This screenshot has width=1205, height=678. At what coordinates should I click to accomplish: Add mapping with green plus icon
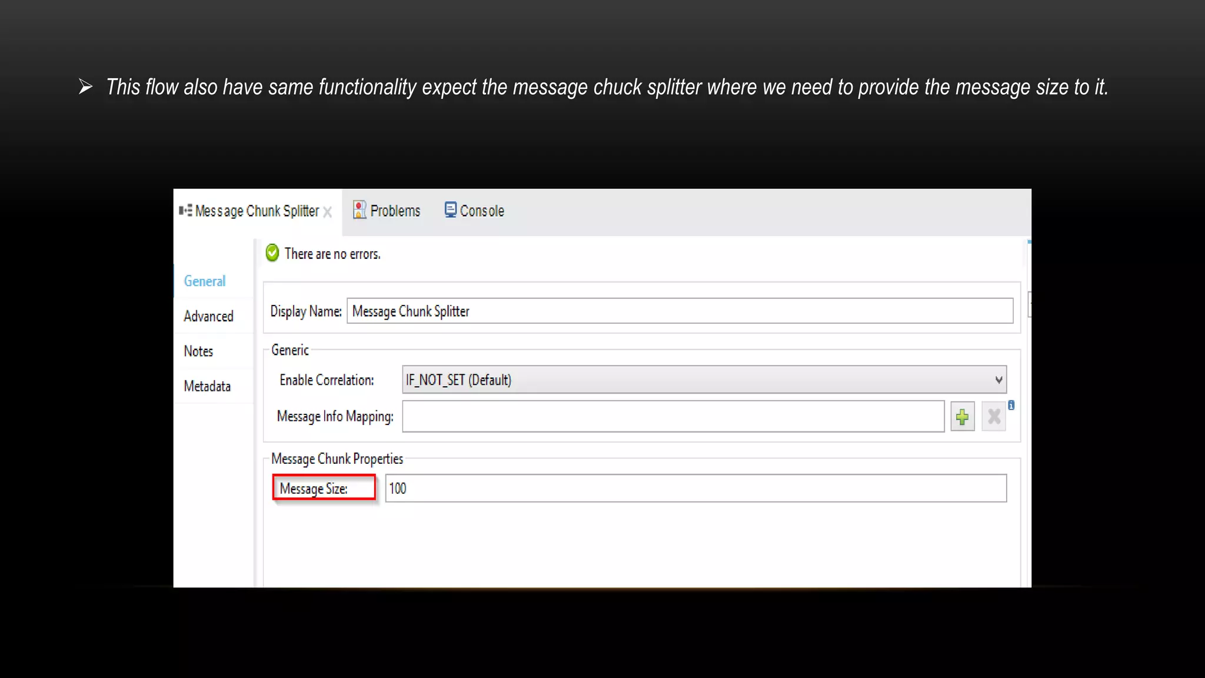pos(963,417)
